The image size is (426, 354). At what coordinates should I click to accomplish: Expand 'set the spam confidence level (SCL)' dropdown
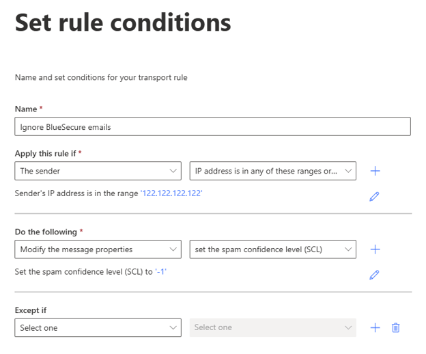273,249
